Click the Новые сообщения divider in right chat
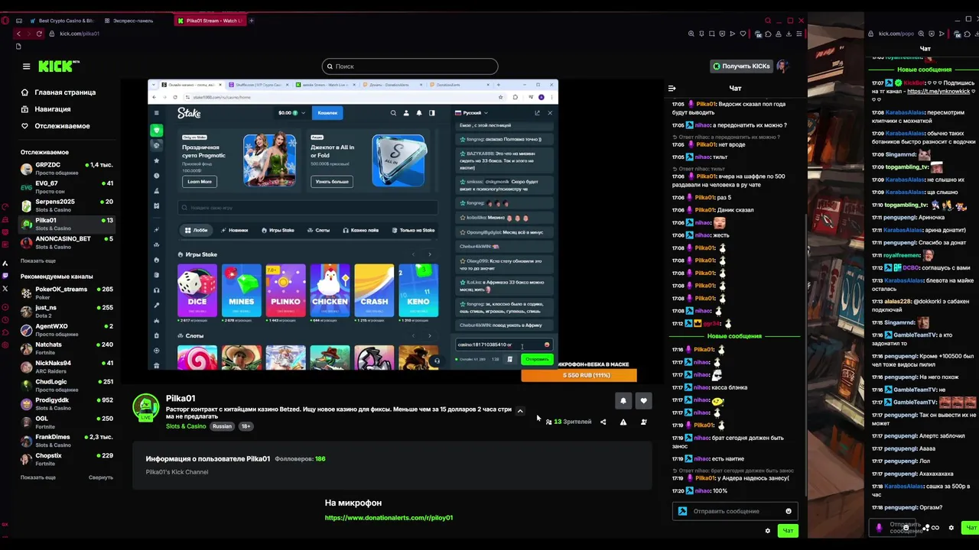979x550 pixels. pyautogui.click(x=925, y=70)
